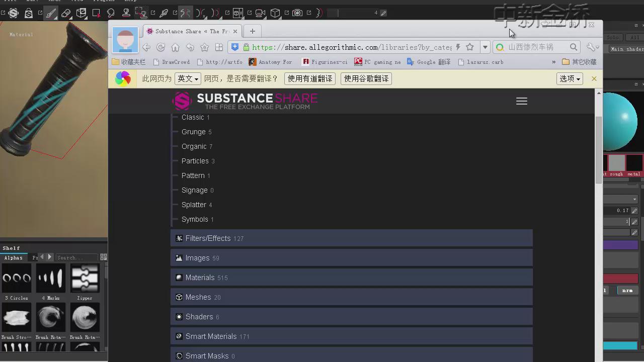Open the 3D/2D view mode selector icon
The image size is (644, 362).
click(x=238, y=13)
